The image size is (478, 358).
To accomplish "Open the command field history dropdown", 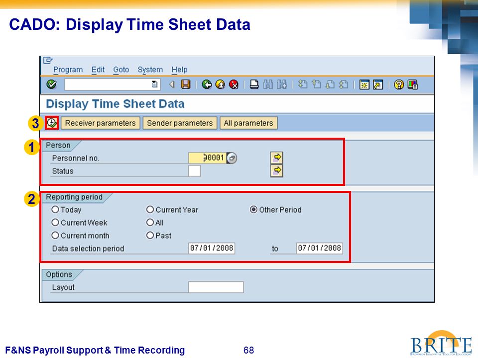I will (154, 85).
